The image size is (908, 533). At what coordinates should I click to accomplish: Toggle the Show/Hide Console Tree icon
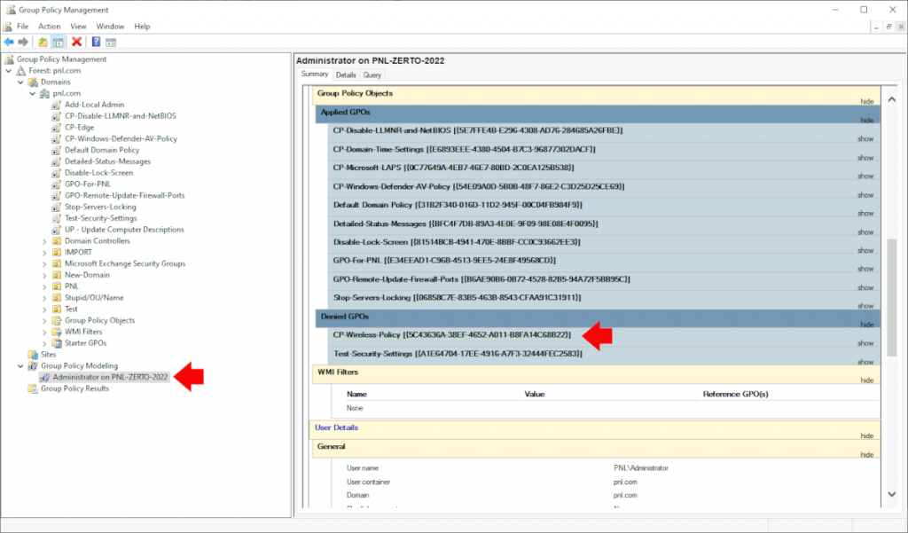click(x=56, y=41)
